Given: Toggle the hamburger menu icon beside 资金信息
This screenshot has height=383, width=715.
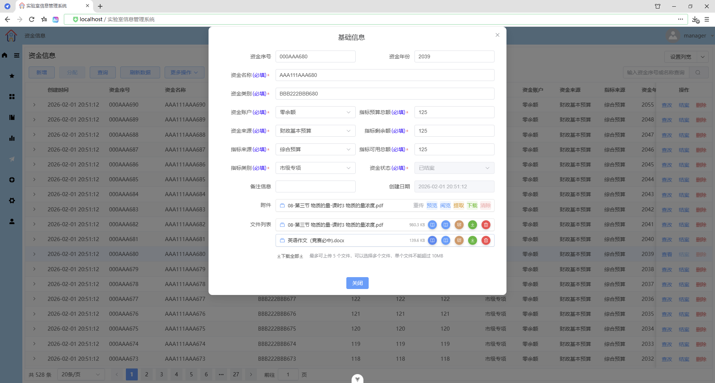Looking at the screenshot, I should pyautogui.click(x=17, y=55).
